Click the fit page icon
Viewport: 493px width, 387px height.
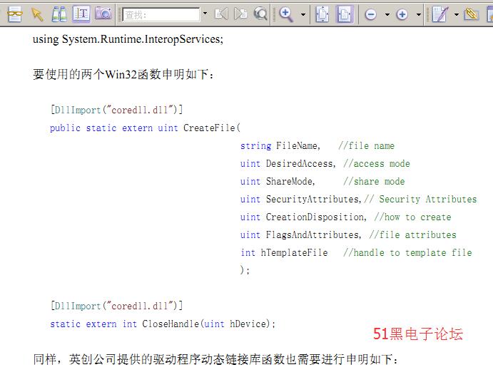[322, 14]
